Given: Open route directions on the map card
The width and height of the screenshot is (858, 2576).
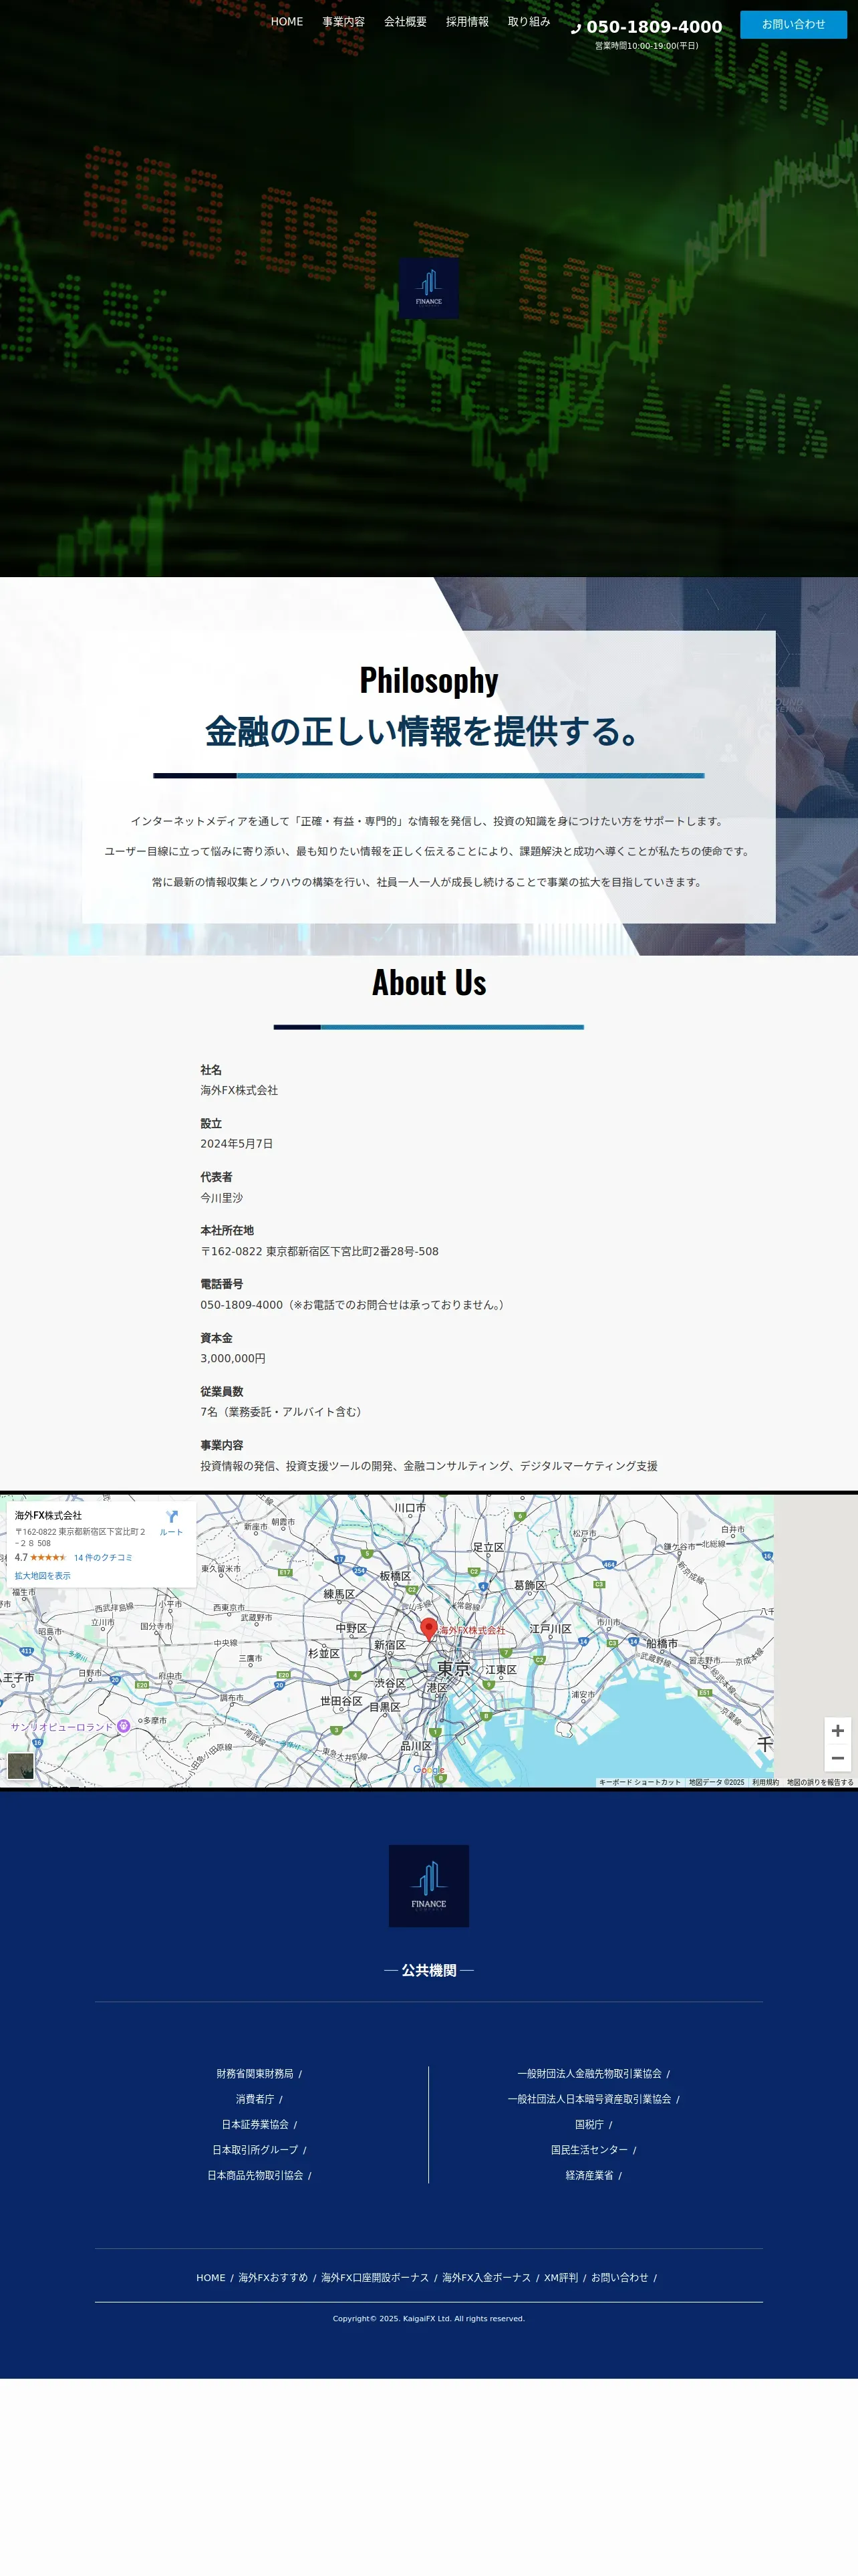Looking at the screenshot, I should tap(172, 1523).
